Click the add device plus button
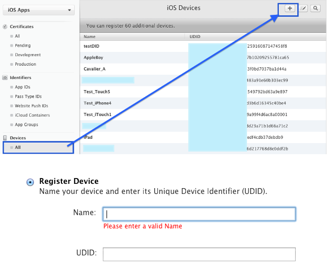Viewport: 327px width, 266px height. (289, 8)
